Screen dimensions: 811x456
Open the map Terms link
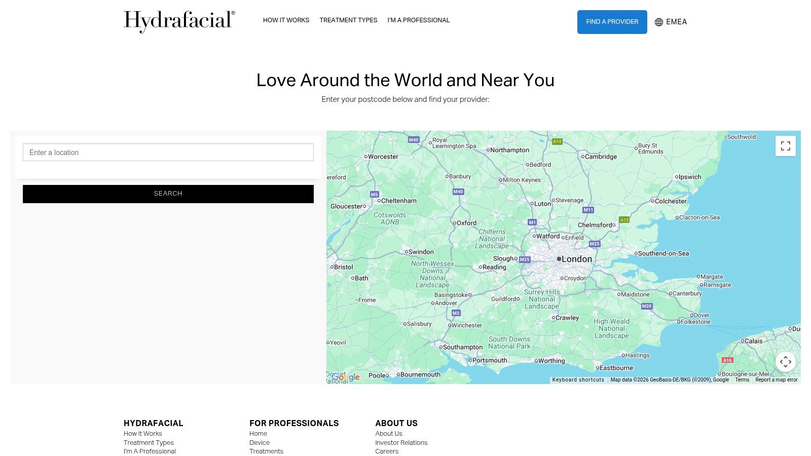tap(742, 380)
